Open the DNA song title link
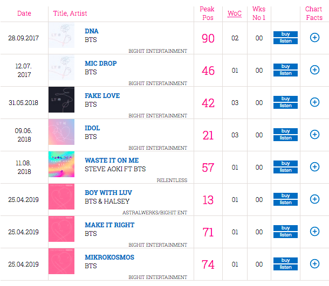Viewport: 329px width, 286px height. (92, 31)
